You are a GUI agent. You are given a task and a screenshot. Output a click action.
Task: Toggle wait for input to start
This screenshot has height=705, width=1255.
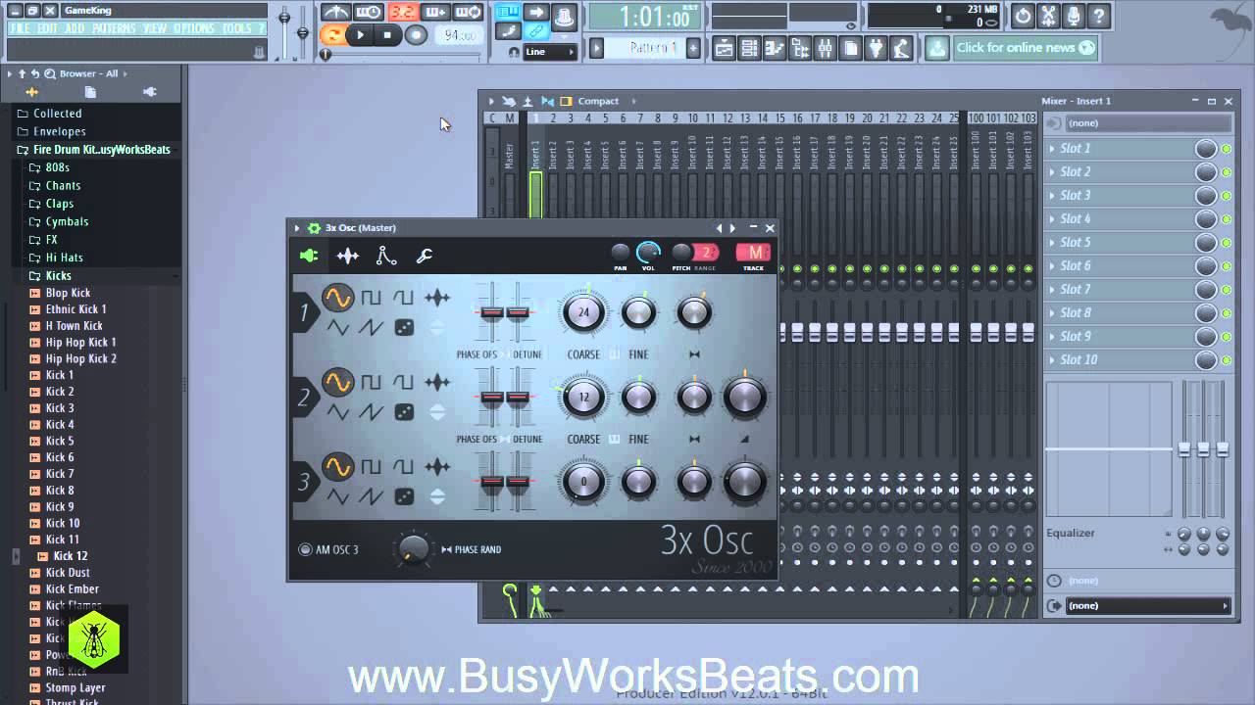tap(369, 13)
